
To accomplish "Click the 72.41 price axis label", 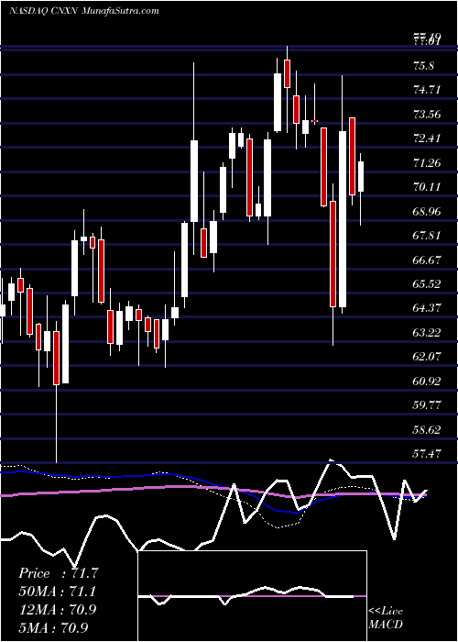I will point(427,138).
